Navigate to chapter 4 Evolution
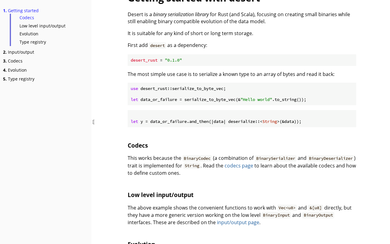390x244 pixels. 17,70
